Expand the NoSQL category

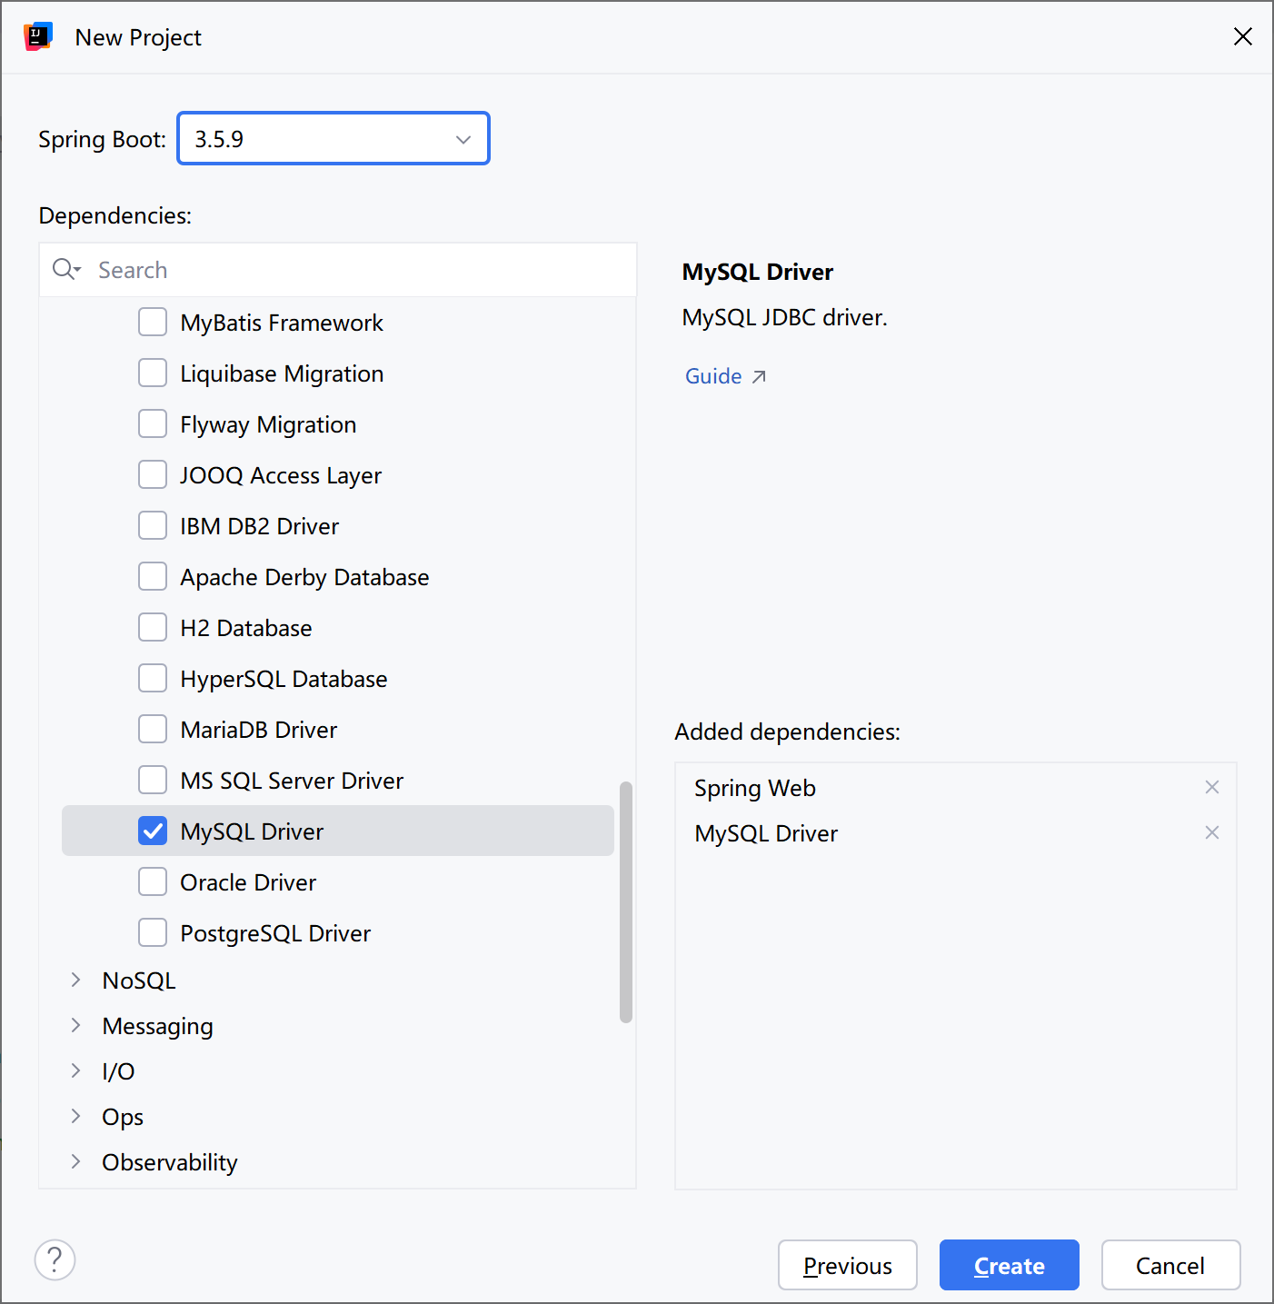76,980
